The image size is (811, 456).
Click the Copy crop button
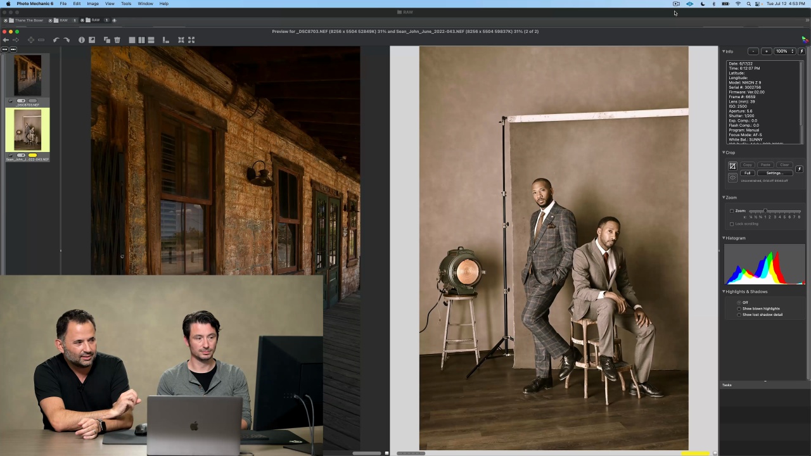pyautogui.click(x=748, y=165)
